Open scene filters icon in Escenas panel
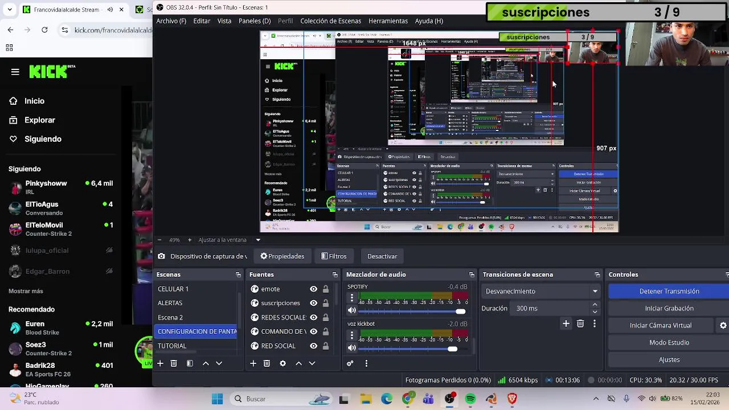This screenshot has width=729, height=410. click(x=190, y=363)
